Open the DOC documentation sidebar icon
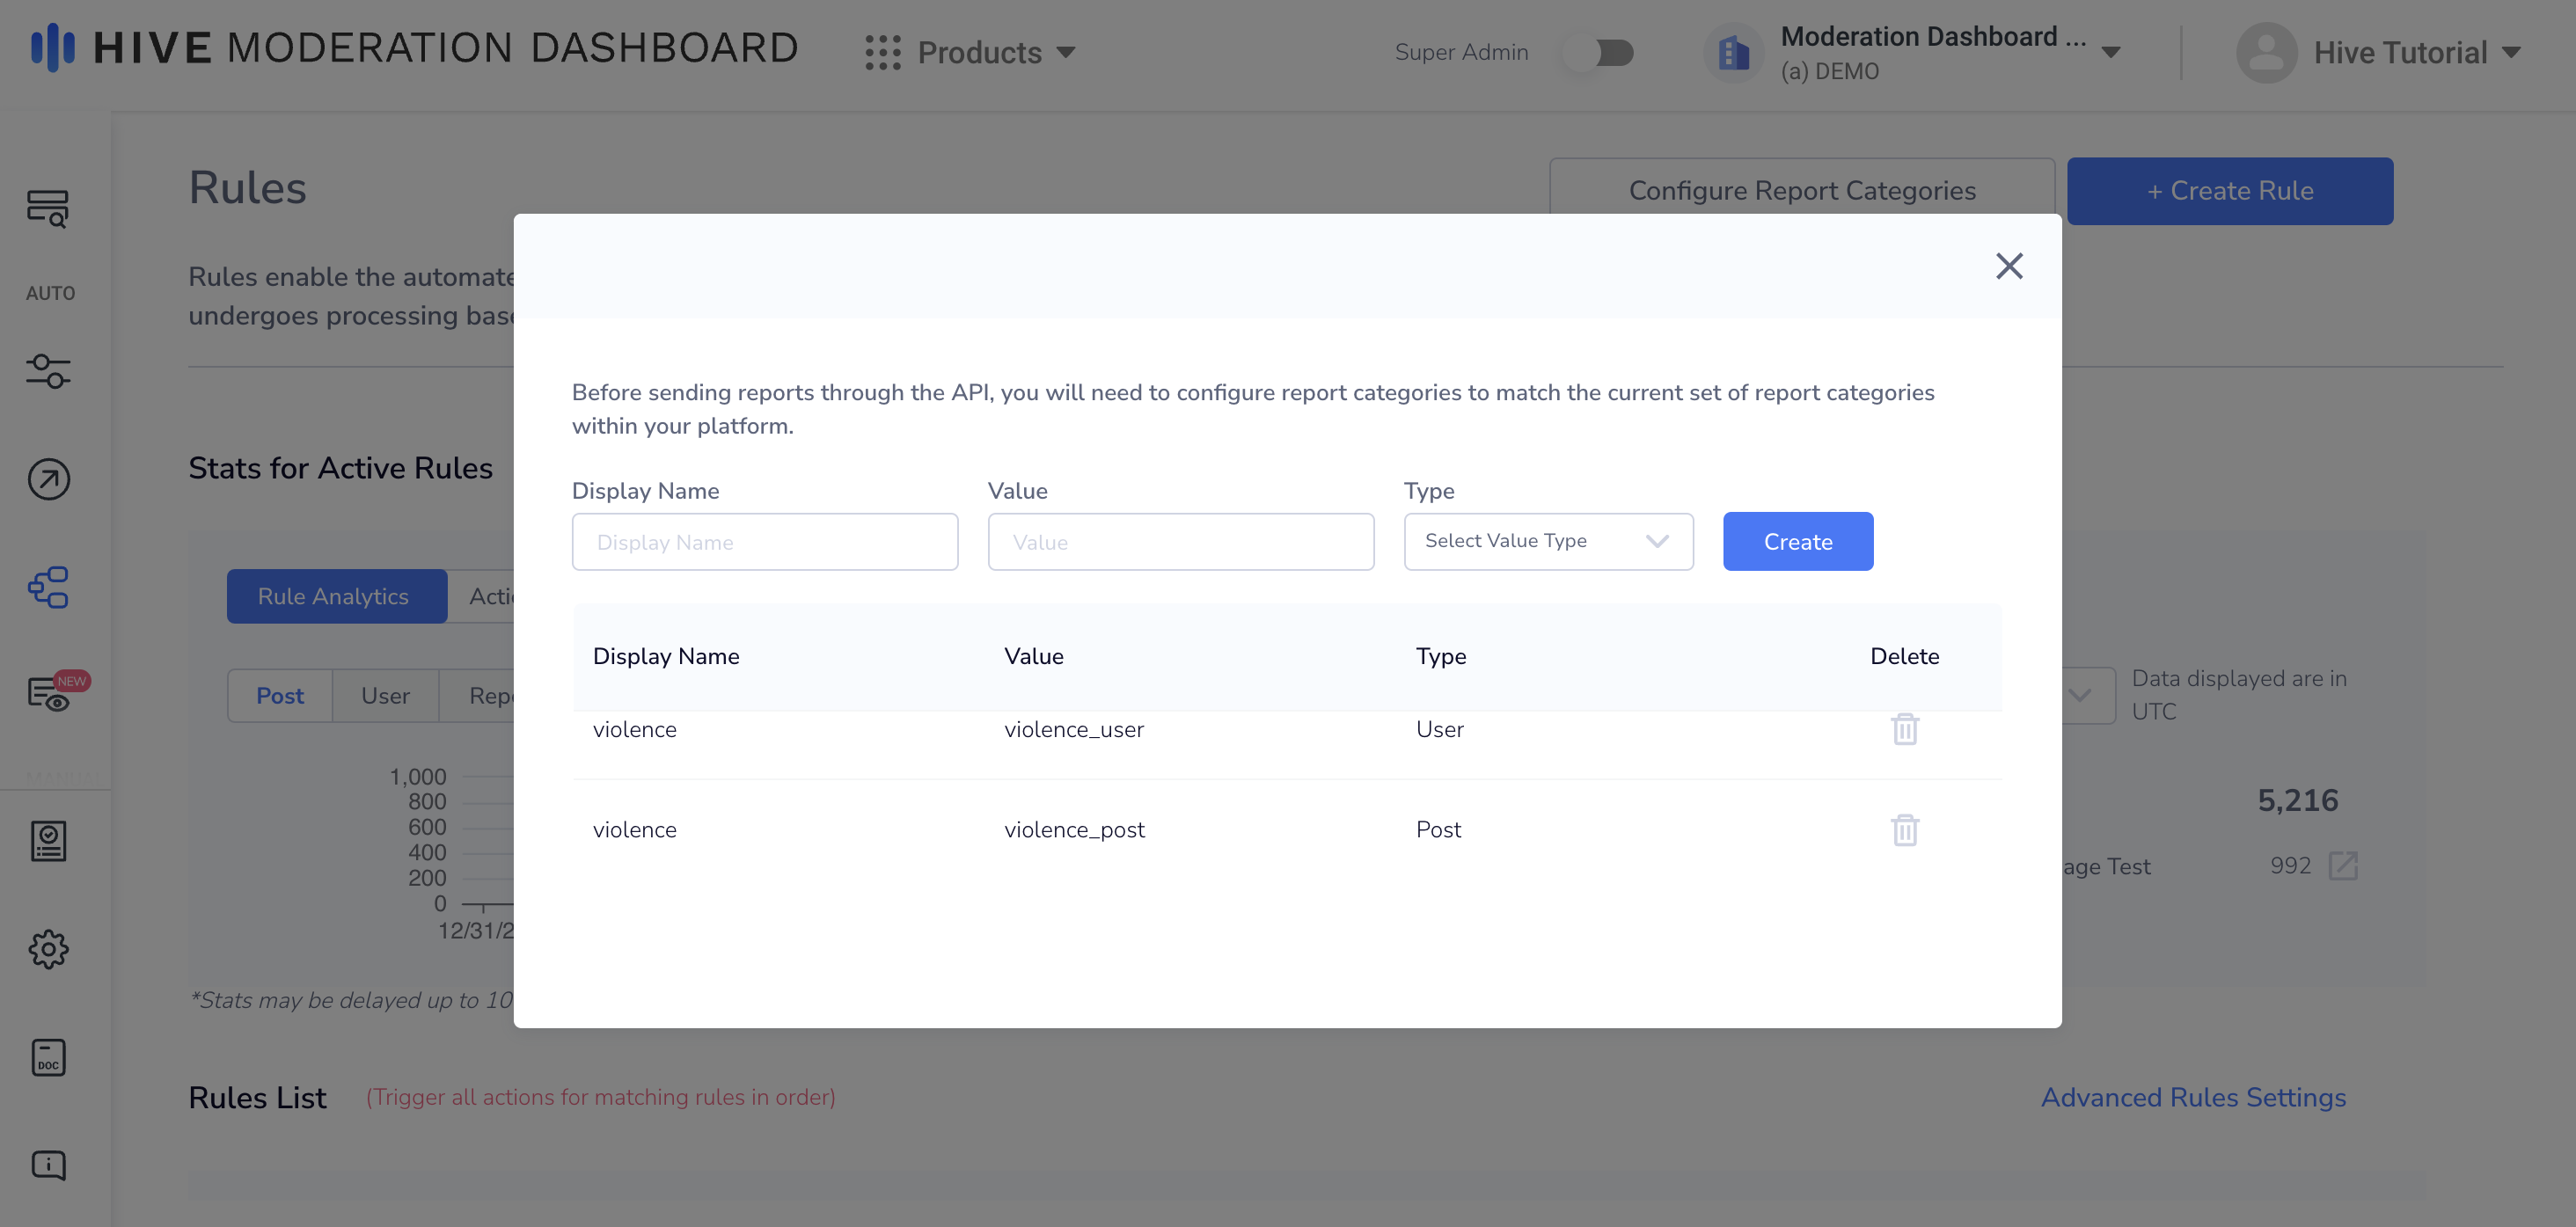 point(48,1057)
